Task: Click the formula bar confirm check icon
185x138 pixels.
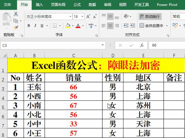Action: (x=131, y=45)
